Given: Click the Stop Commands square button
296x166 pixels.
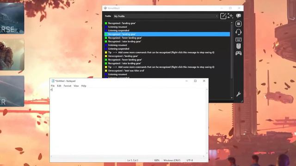Looking at the screenshot, I should tap(239, 24).
